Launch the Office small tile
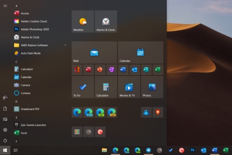Image resolution: width=232 pixels, height=155 pixels. [x=77, y=70]
